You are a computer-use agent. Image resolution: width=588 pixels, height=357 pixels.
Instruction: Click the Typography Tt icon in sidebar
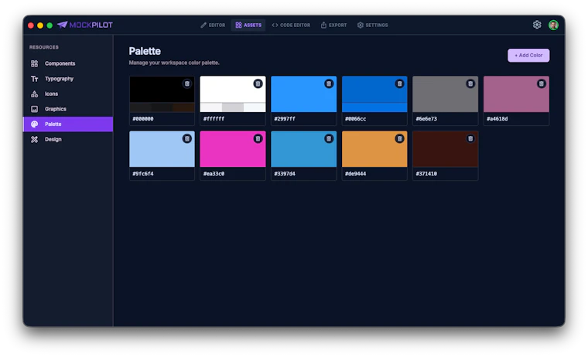click(x=35, y=79)
